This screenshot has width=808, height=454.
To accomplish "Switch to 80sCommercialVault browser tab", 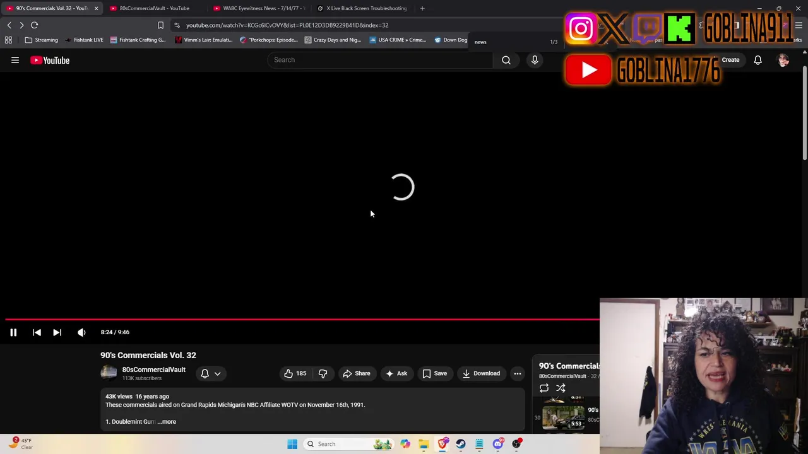I will (x=154, y=8).
